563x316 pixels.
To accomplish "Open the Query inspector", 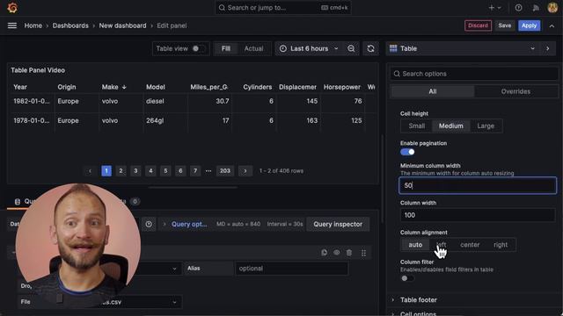I will (338, 225).
